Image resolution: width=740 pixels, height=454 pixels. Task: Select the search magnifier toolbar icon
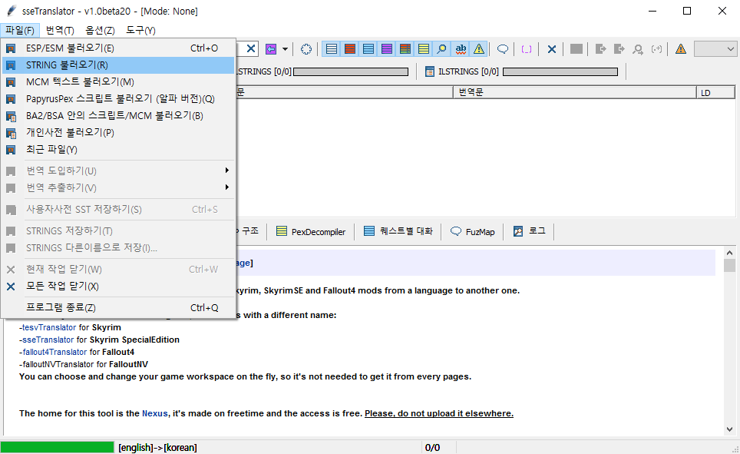440,48
